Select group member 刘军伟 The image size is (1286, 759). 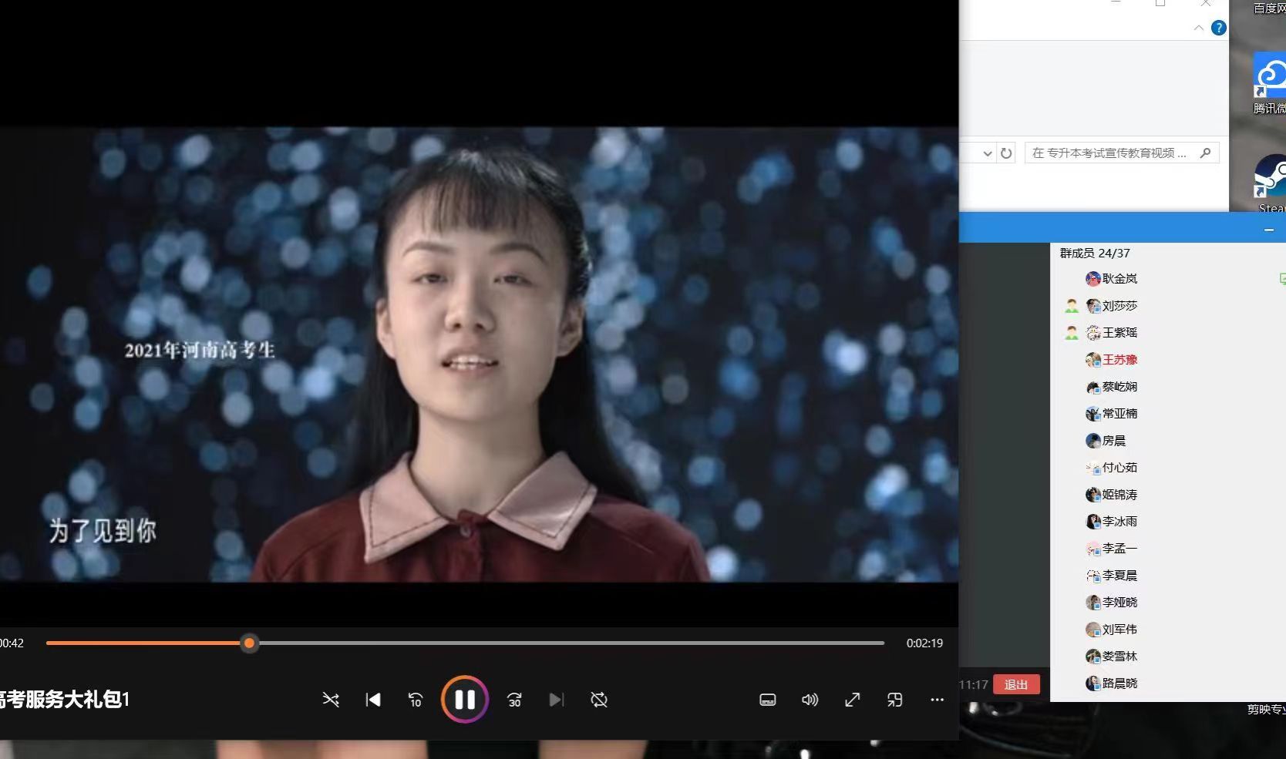[x=1119, y=630]
